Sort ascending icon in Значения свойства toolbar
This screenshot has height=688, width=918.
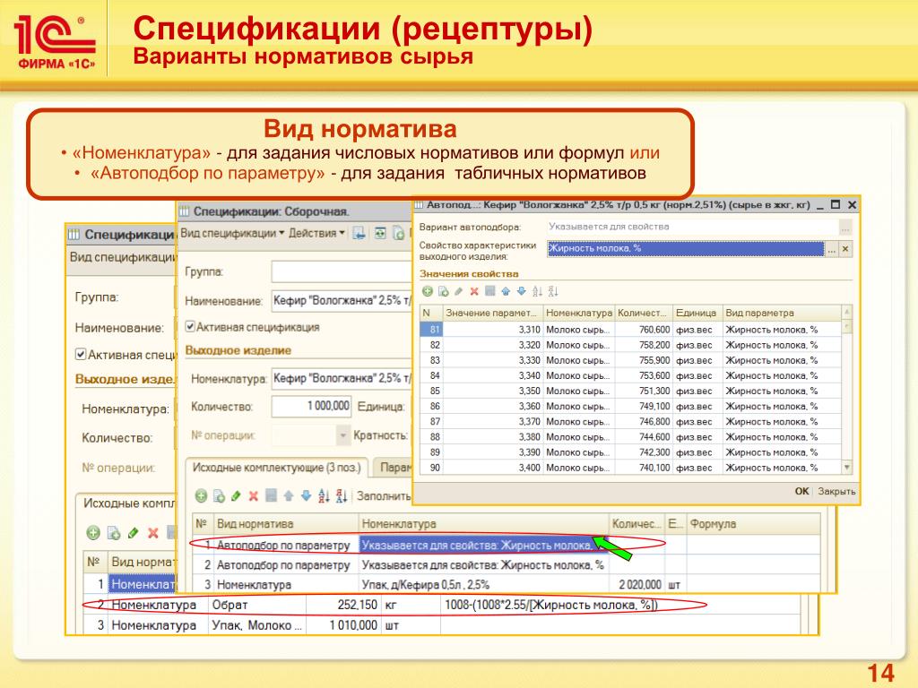(538, 291)
